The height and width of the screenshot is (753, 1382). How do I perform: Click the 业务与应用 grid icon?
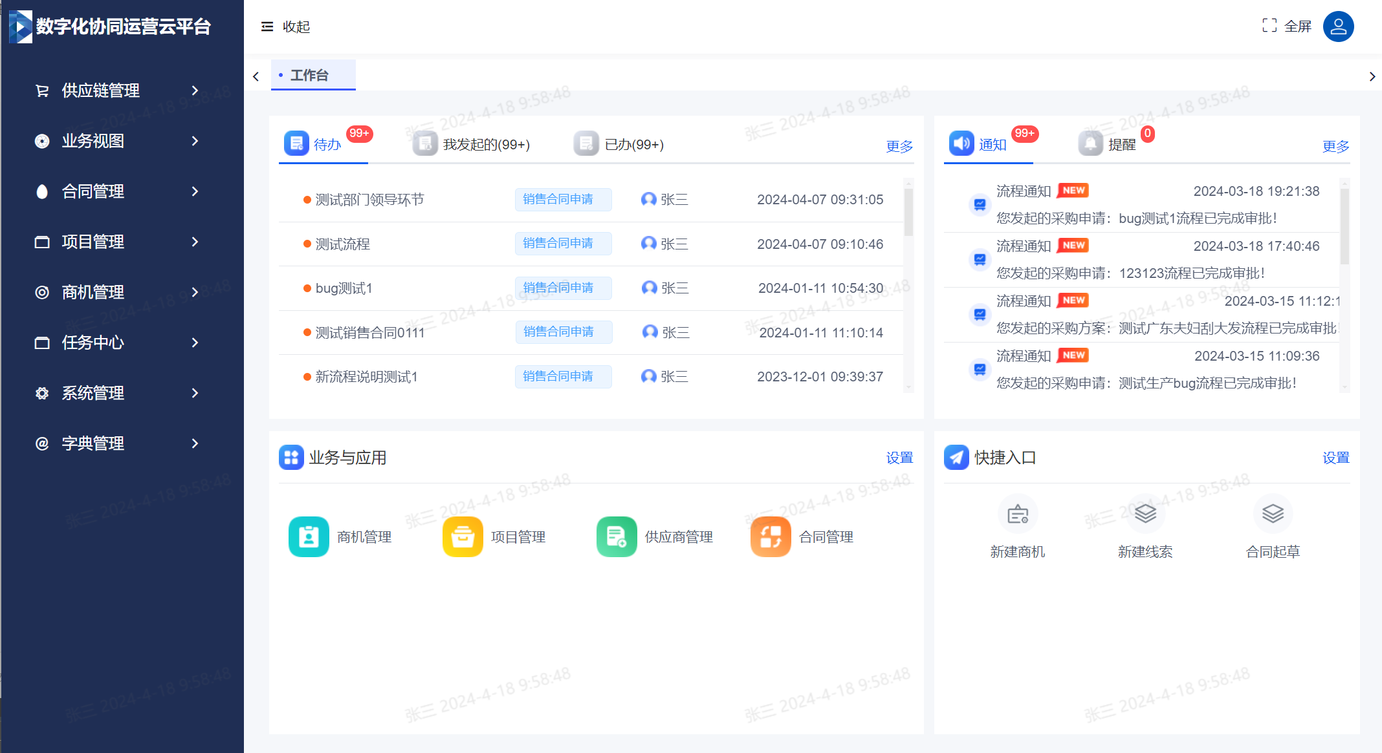pos(291,457)
